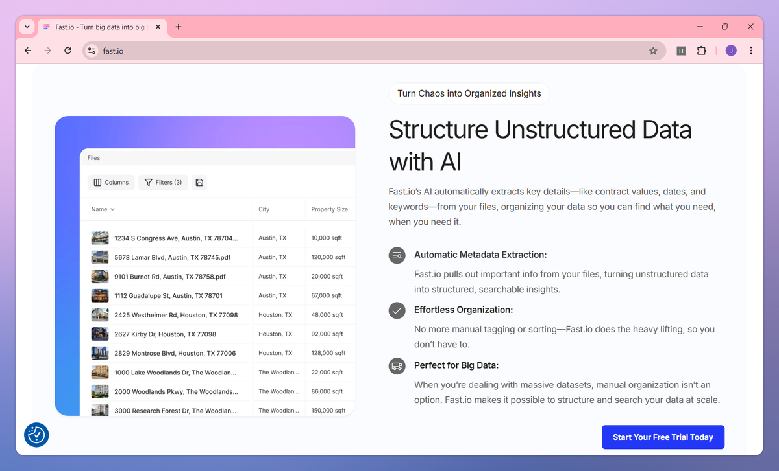Maximize the browser window
Viewport: 779px width, 471px height.
tap(725, 27)
